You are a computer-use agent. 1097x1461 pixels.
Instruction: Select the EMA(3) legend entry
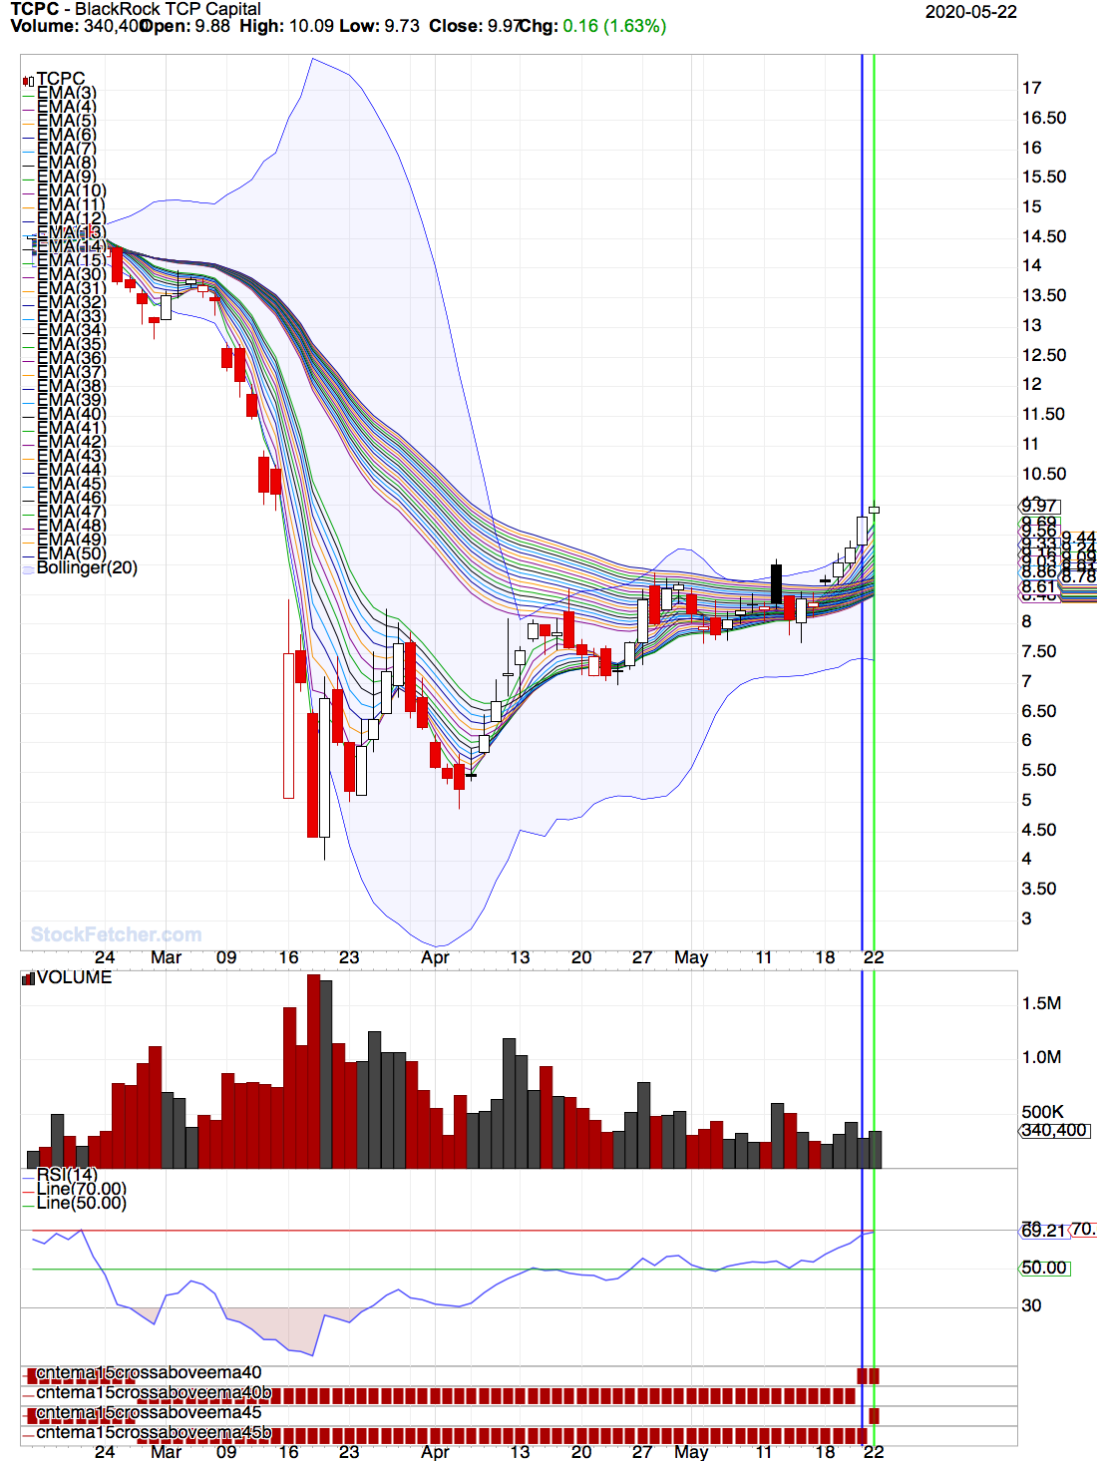(60, 93)
